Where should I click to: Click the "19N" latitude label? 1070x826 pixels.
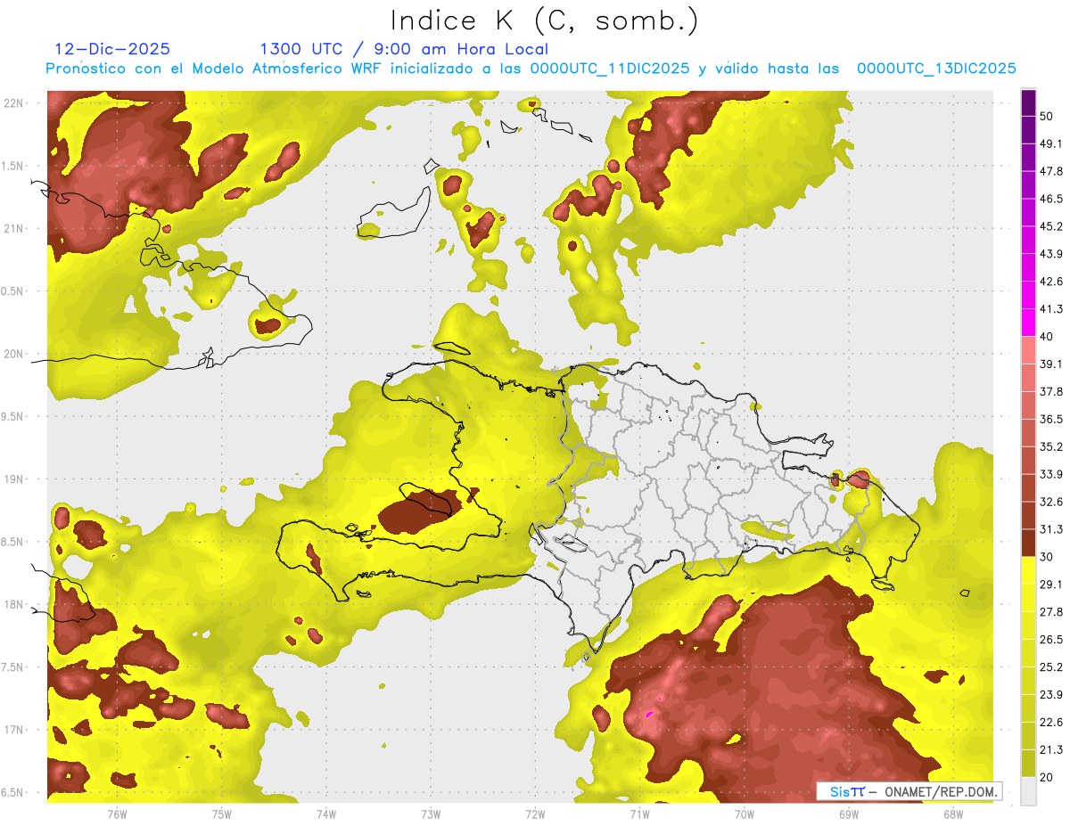click(15, 479)
